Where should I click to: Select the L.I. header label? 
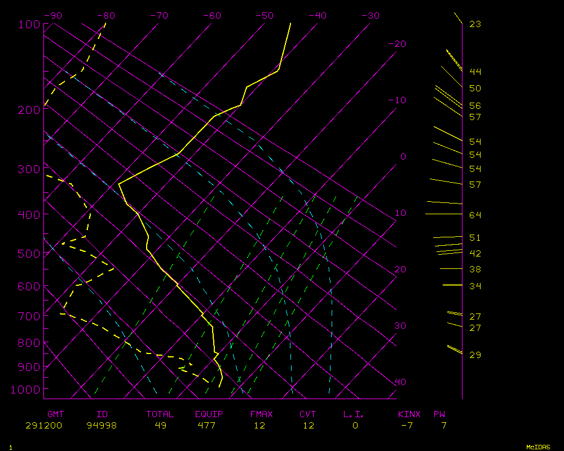click(354, 414)
